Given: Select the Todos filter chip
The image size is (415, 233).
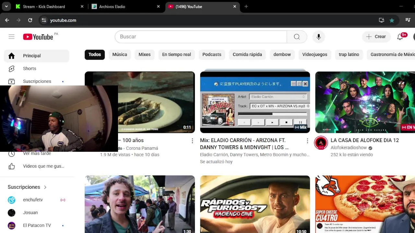Looking at the screenshot, I should (x=95, y=54).
